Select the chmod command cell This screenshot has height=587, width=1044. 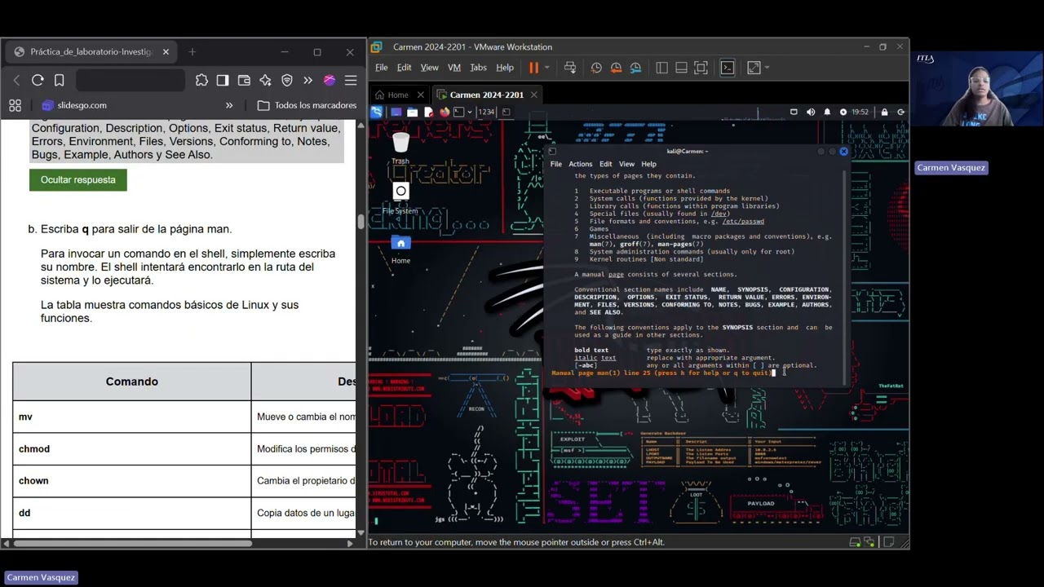click(x=132, y=448)
